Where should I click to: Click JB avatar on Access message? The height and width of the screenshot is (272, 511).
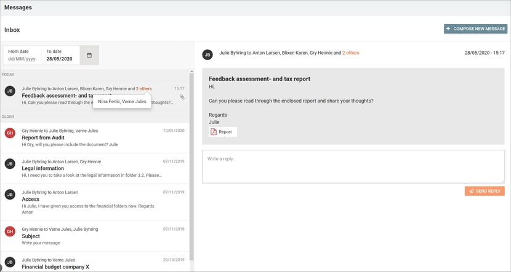click(x=10, y=195)
